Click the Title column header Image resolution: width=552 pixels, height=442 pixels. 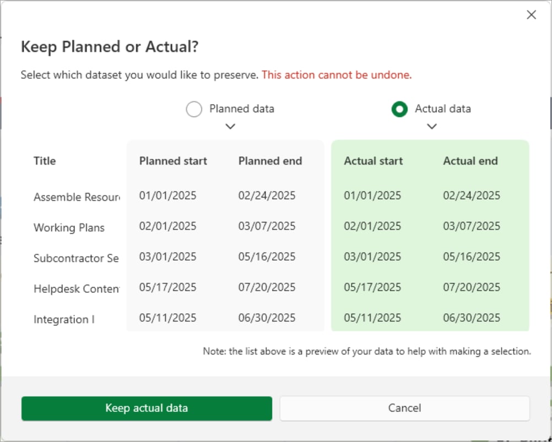click(x=44, y=161)
